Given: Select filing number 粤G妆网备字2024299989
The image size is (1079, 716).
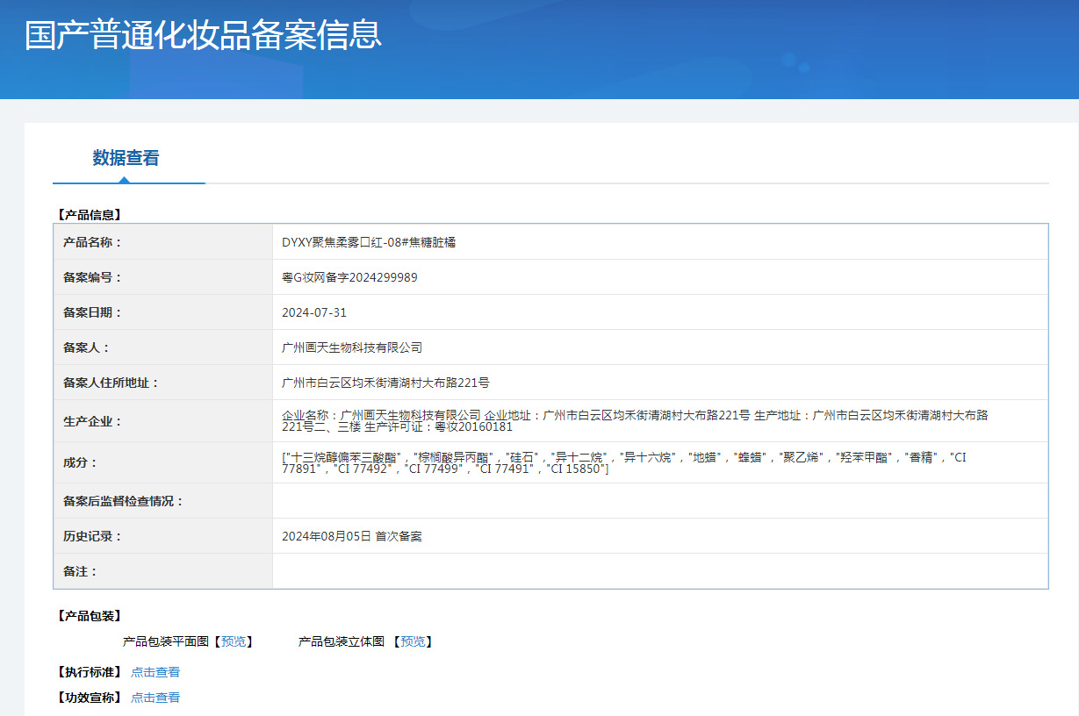Looking at the screenshot, I should [x=349, y=277].
